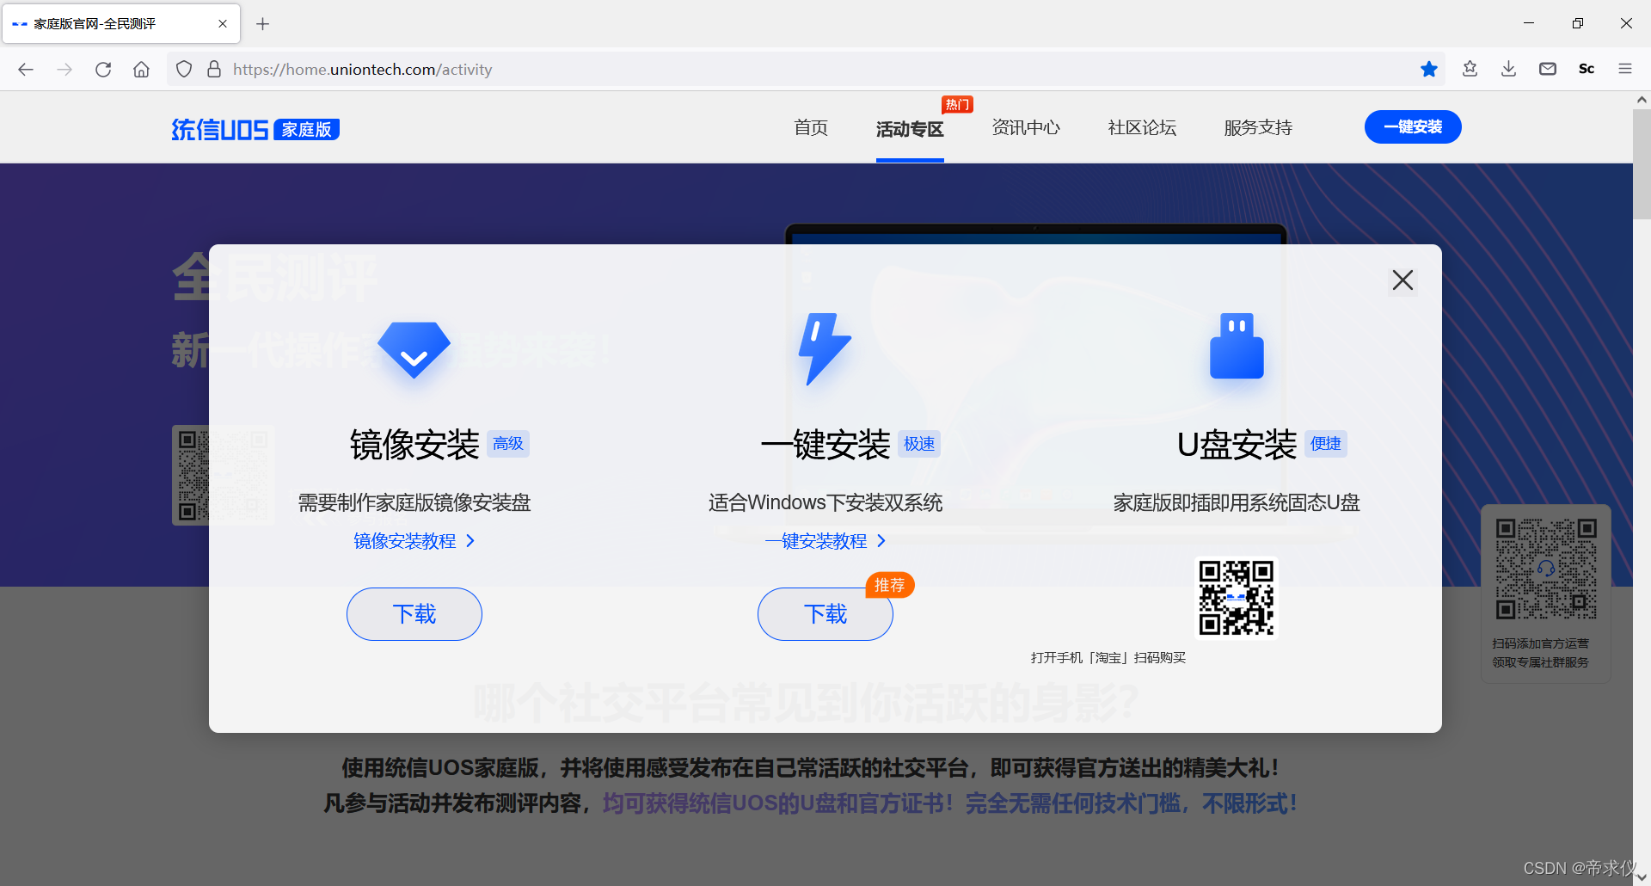
Task: Open 服务支持 in the navigation
Action: 1258,128
